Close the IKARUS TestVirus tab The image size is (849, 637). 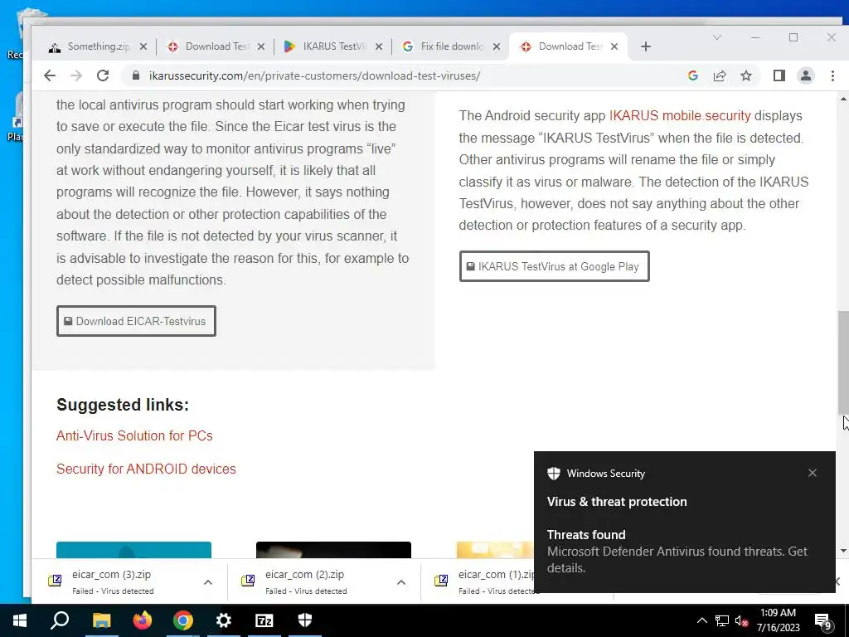pyautogui.click(x=379, y=46)
